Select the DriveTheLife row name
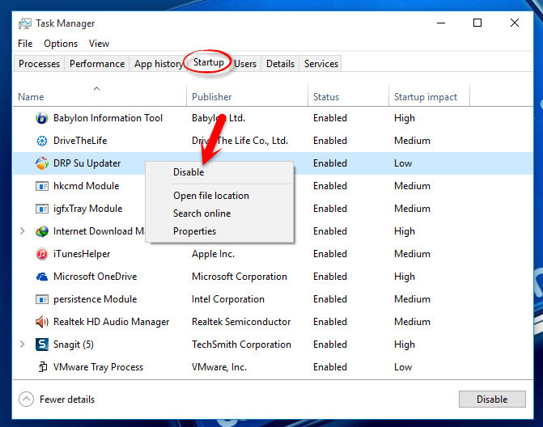 pos(80,141)
